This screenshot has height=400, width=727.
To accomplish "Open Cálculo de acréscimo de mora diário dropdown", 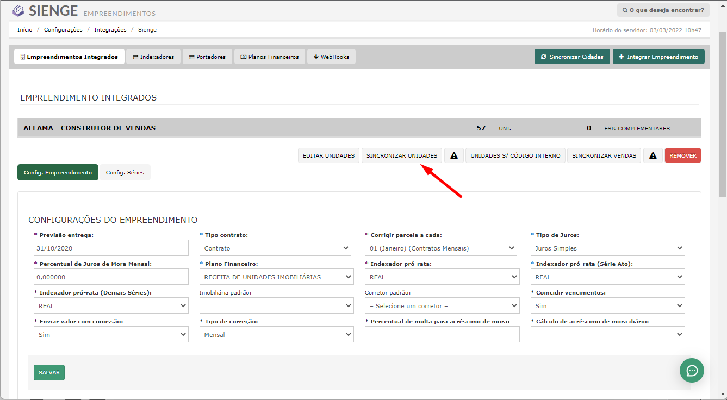I will (x=608, y=334).
